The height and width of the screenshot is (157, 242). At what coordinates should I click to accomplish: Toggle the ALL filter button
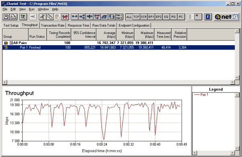[x=129, y=17]
